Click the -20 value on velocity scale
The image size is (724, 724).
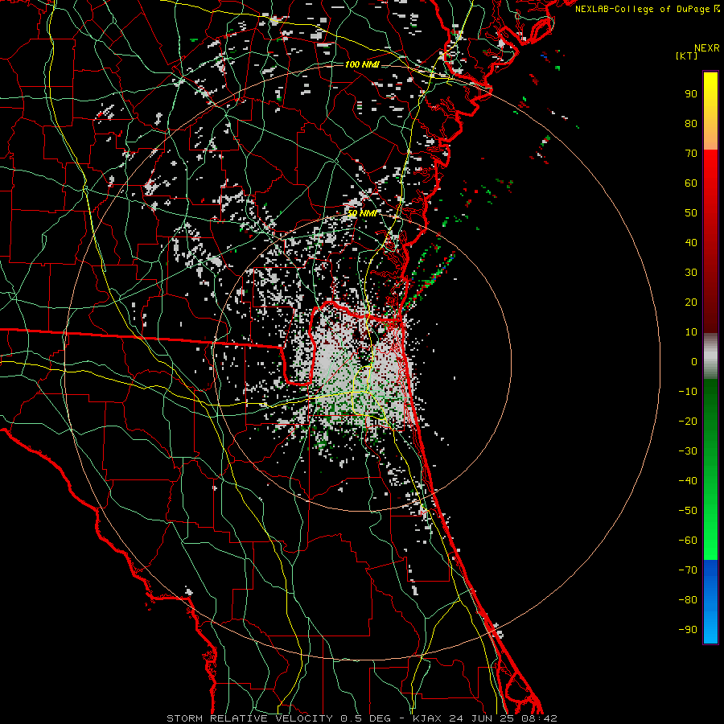pyautogui.click(x=688, y=421)
